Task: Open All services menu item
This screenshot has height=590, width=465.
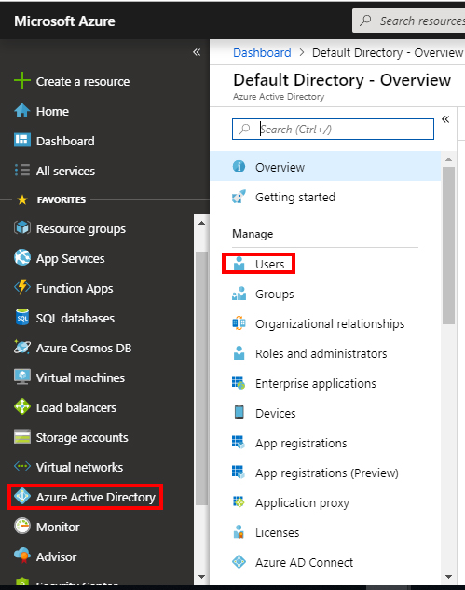Action: [65, 171]
